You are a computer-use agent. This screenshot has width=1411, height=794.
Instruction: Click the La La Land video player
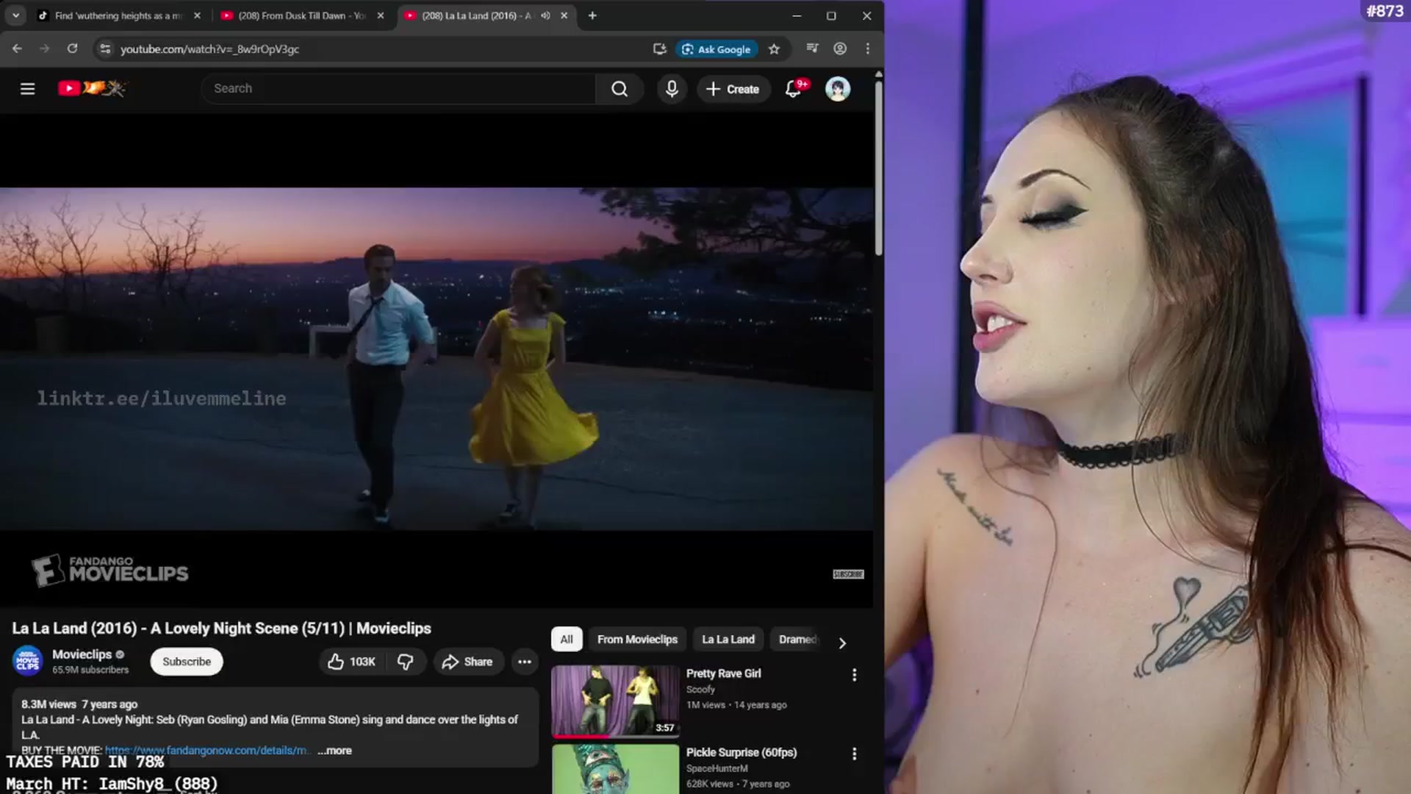coord(437,359)
